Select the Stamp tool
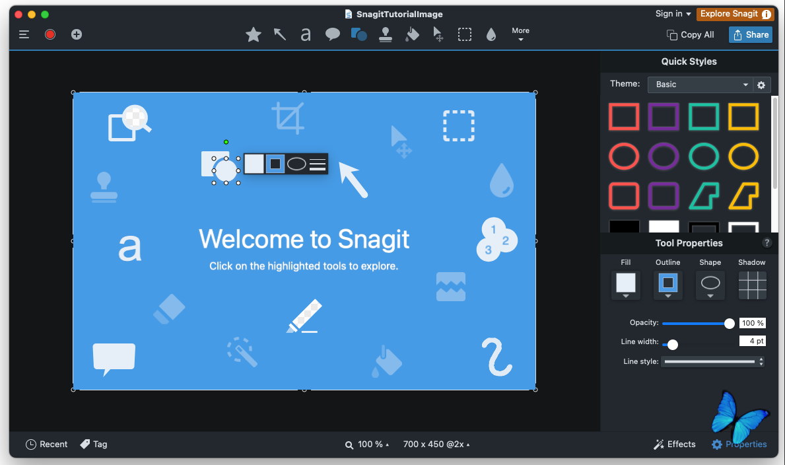This screenshot has height=465, width=785. tap(386, 34)
